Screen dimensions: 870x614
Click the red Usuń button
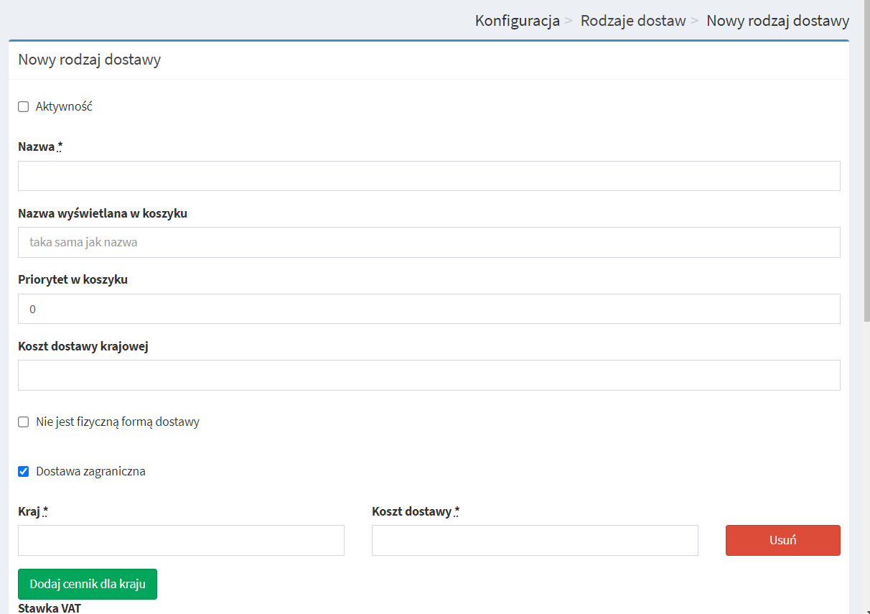(783, 541)
